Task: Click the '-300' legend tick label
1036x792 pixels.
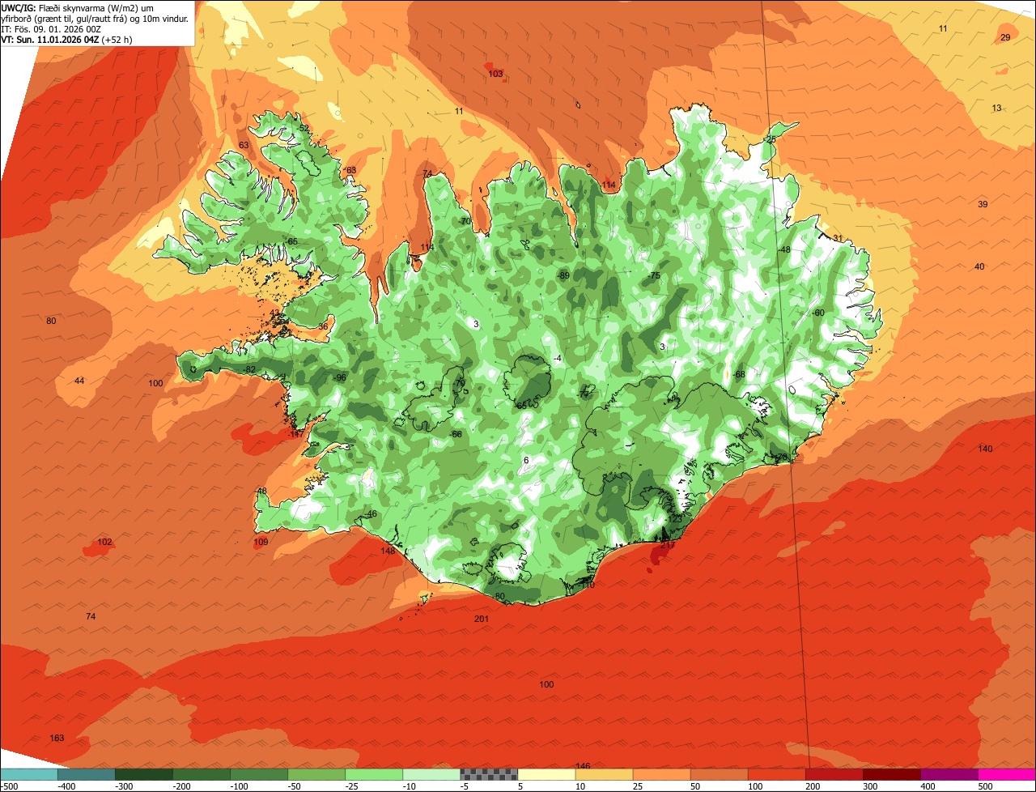Action: coord(124,786)
